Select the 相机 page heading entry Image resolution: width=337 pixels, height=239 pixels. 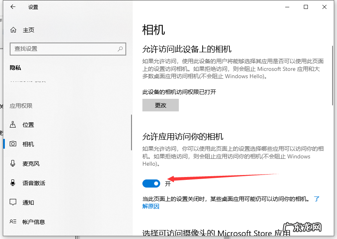(x=28, y=144)
